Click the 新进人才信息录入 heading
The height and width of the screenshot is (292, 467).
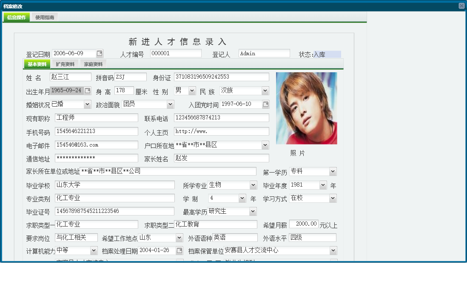tap(177, 42)
